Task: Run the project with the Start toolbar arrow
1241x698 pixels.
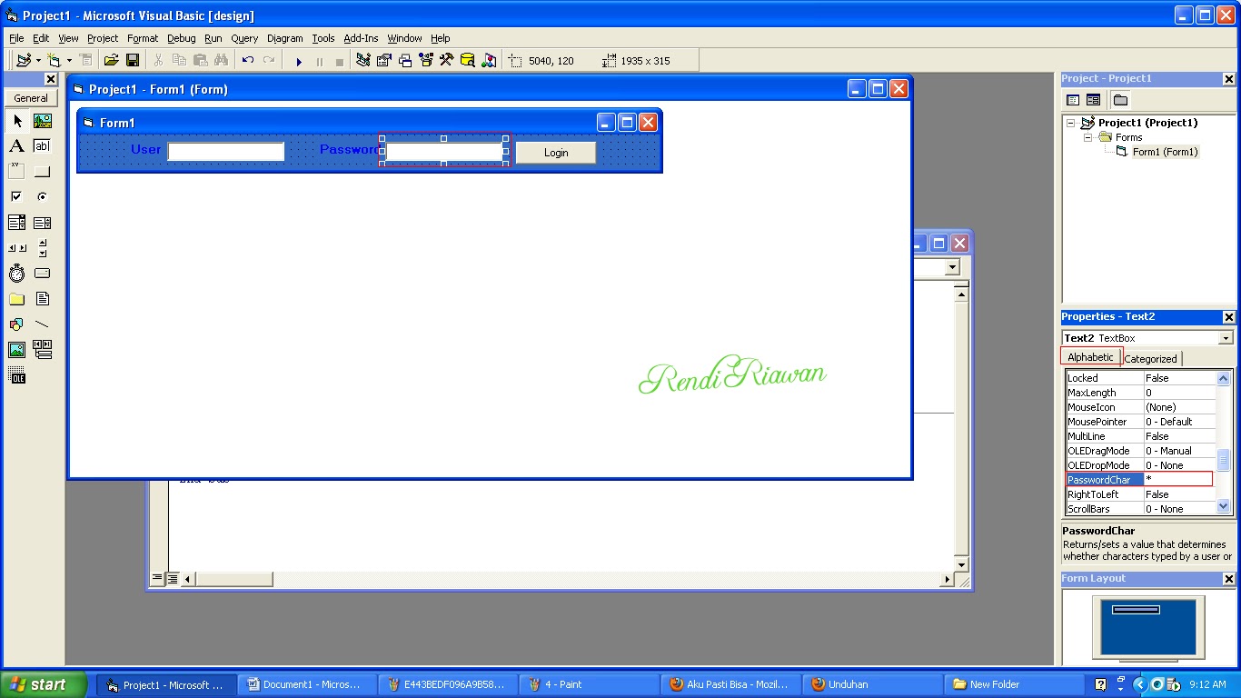Action: pos(299,59)
